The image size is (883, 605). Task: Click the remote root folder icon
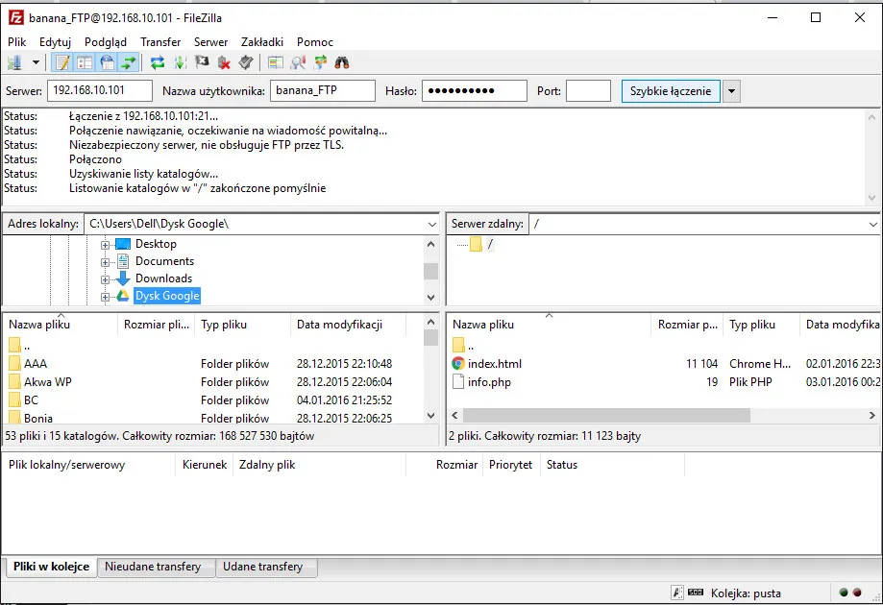477,244
